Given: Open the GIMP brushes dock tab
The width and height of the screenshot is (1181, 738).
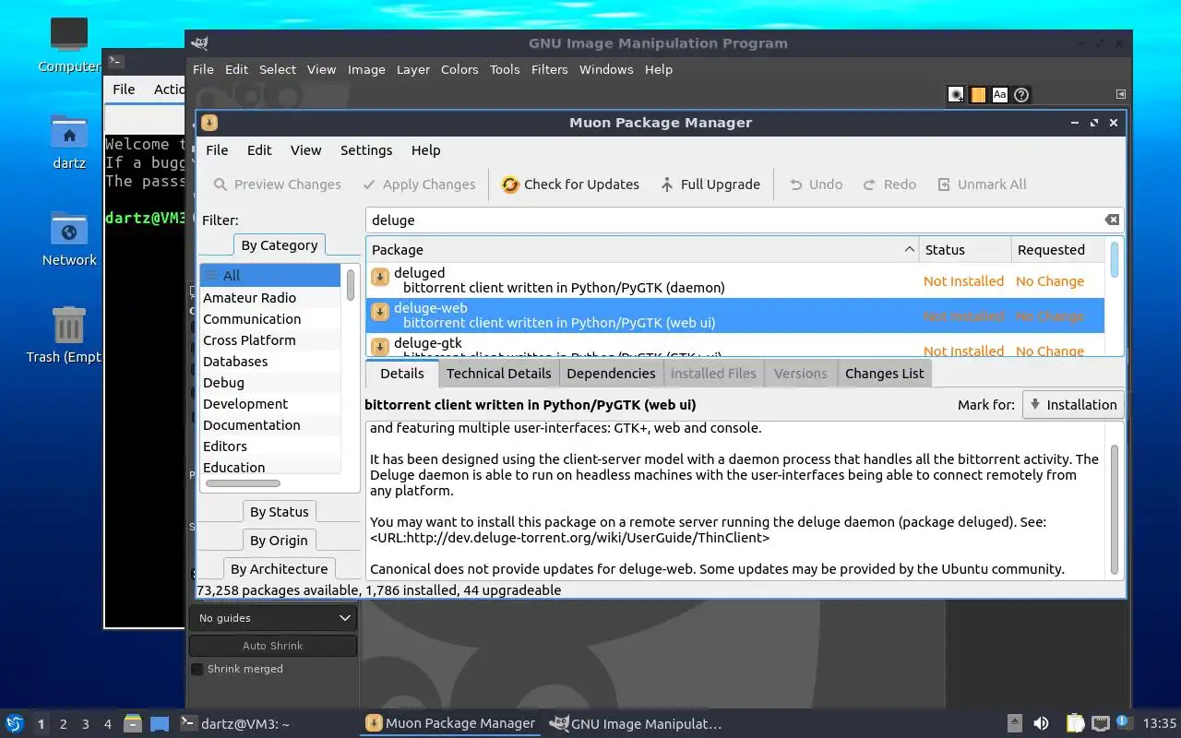Looking at the screenshot, I should click(956, 94).
